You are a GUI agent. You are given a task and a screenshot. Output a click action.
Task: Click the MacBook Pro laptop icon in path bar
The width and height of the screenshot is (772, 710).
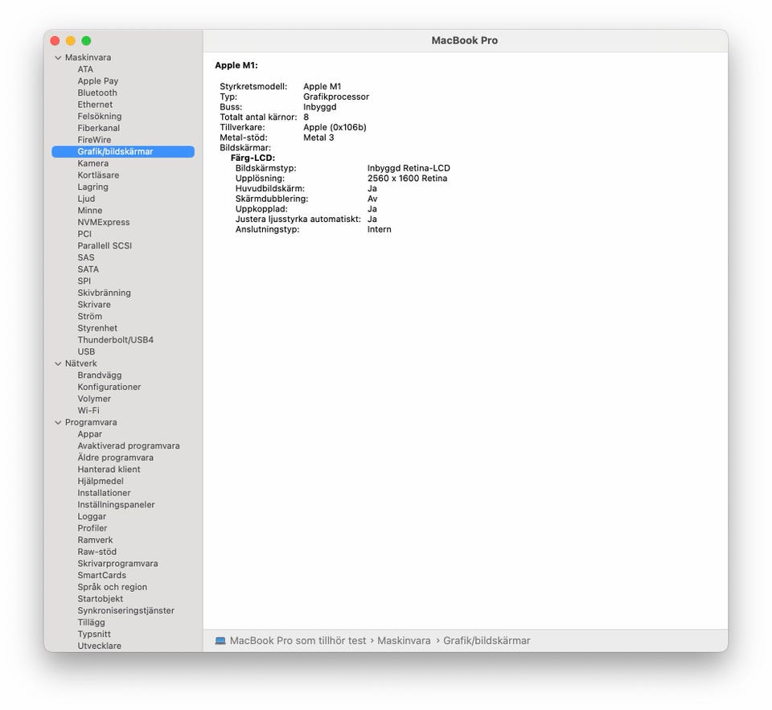click(220, 641)
